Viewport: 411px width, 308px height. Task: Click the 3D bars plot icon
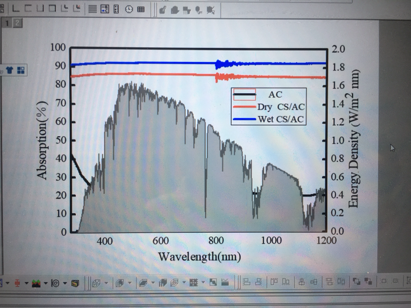[120, 283]
